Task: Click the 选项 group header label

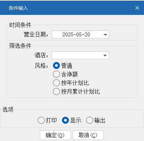Action: pos(8,109)
